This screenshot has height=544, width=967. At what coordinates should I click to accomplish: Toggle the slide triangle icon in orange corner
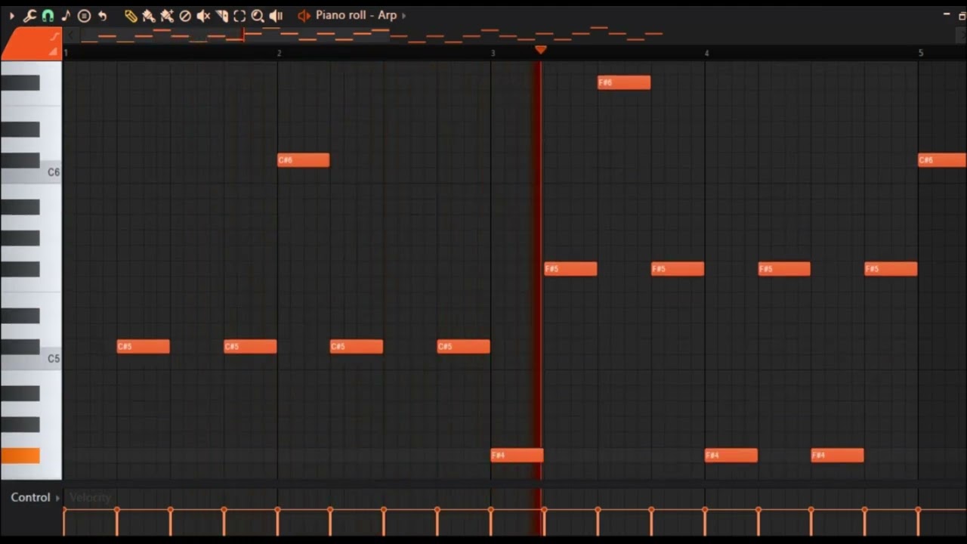(x=54, y=51)
